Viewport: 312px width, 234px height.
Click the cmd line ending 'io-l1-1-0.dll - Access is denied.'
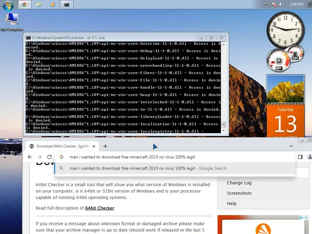coord(123,109)
